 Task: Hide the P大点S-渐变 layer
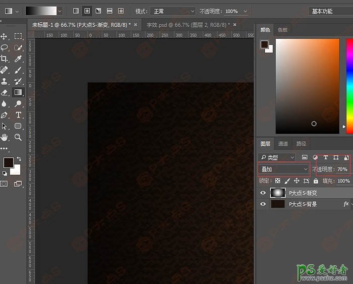click(262, 193)
